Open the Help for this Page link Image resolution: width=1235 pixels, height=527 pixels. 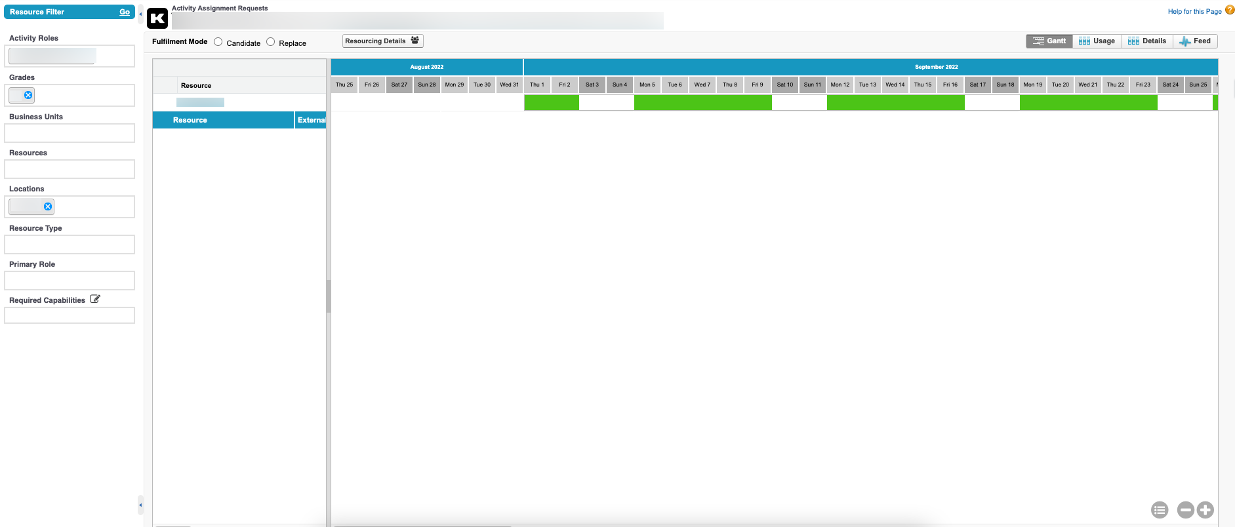click(1194, 11)
